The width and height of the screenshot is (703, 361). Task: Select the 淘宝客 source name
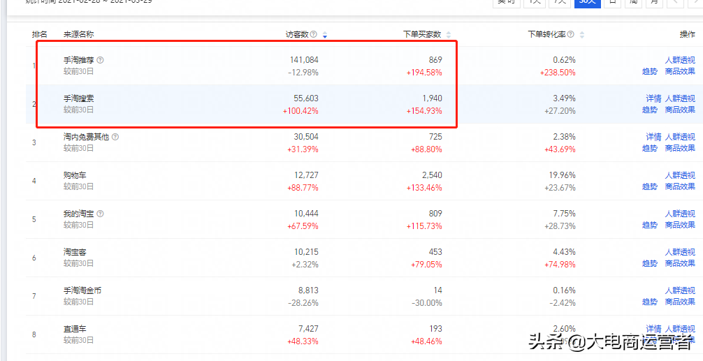[75, 253]
